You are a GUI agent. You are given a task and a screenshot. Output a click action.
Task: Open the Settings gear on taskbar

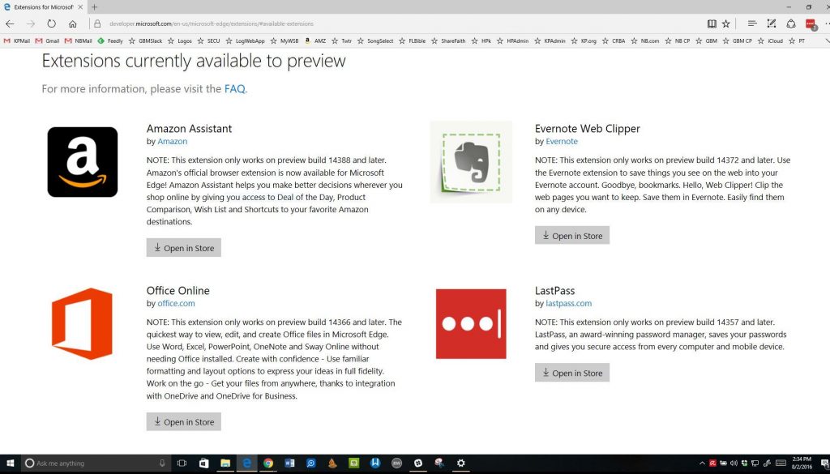(x=461, y=463)
